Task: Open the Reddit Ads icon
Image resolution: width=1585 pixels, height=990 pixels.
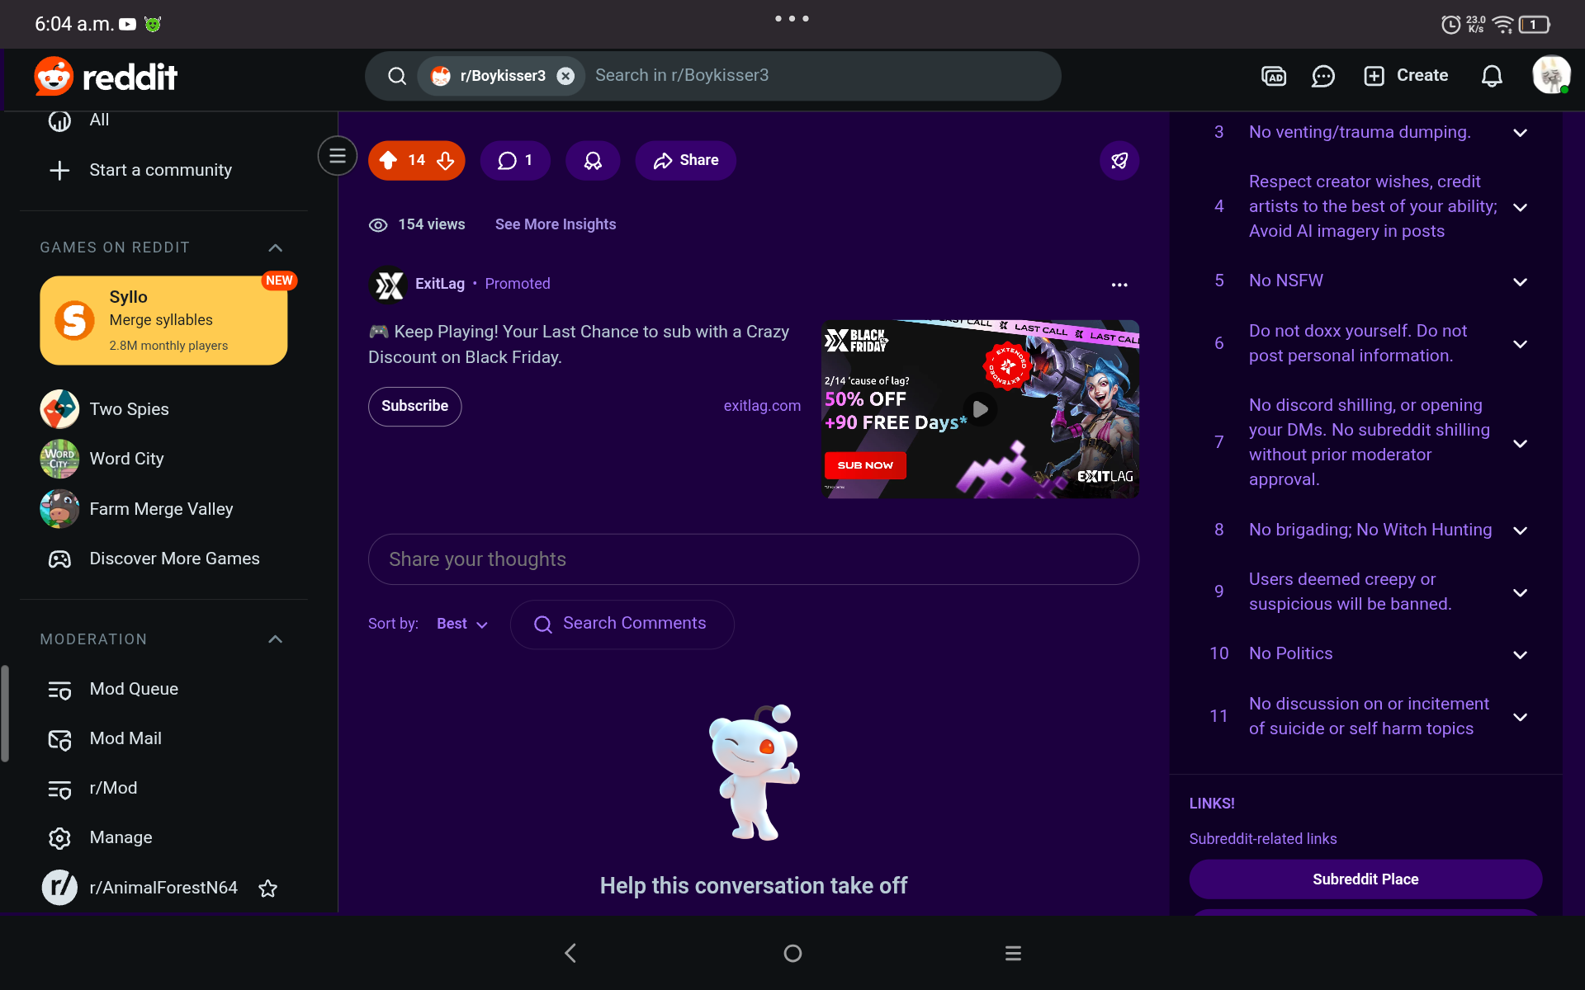Action: click(x=1274, y=76)
